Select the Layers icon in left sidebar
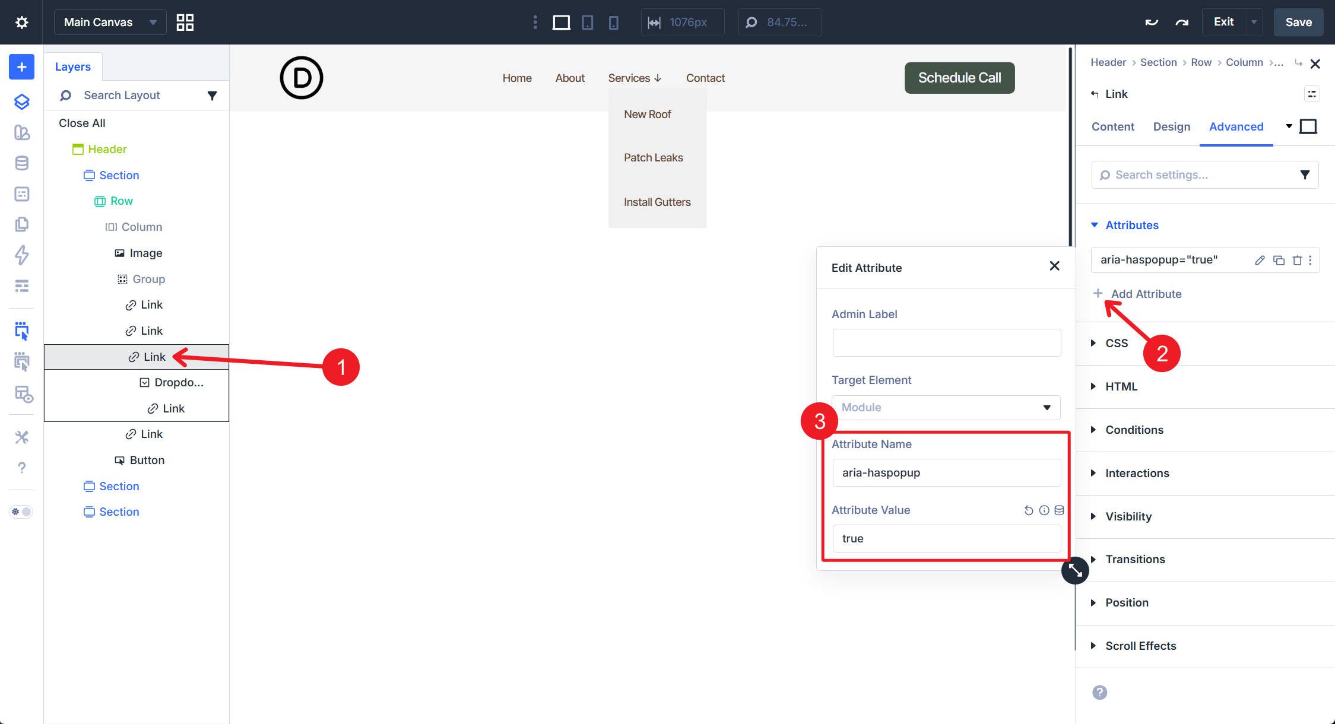Viewport: 1335px width, 724px height. 21,101
